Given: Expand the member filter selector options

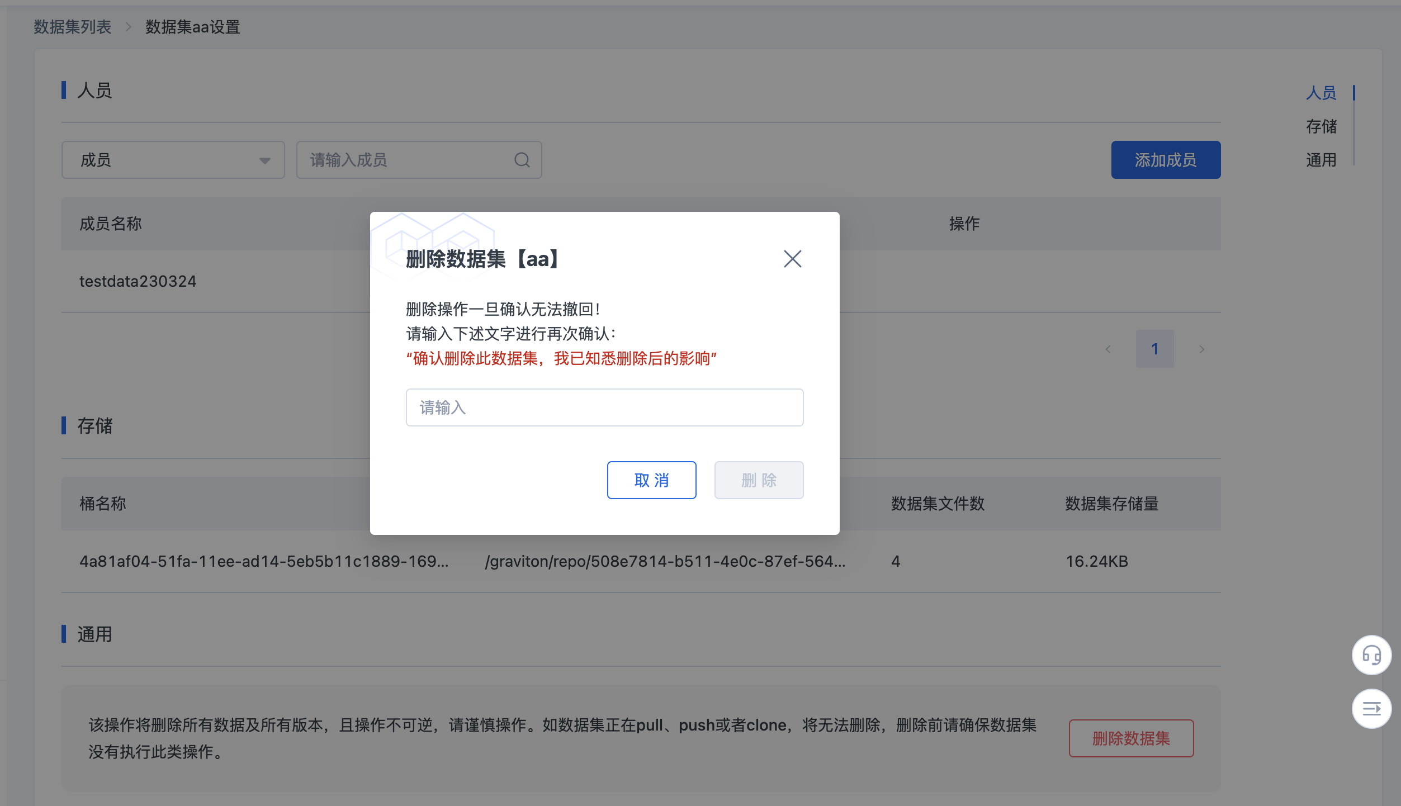Looking at the screenshot, I should 264,160.
